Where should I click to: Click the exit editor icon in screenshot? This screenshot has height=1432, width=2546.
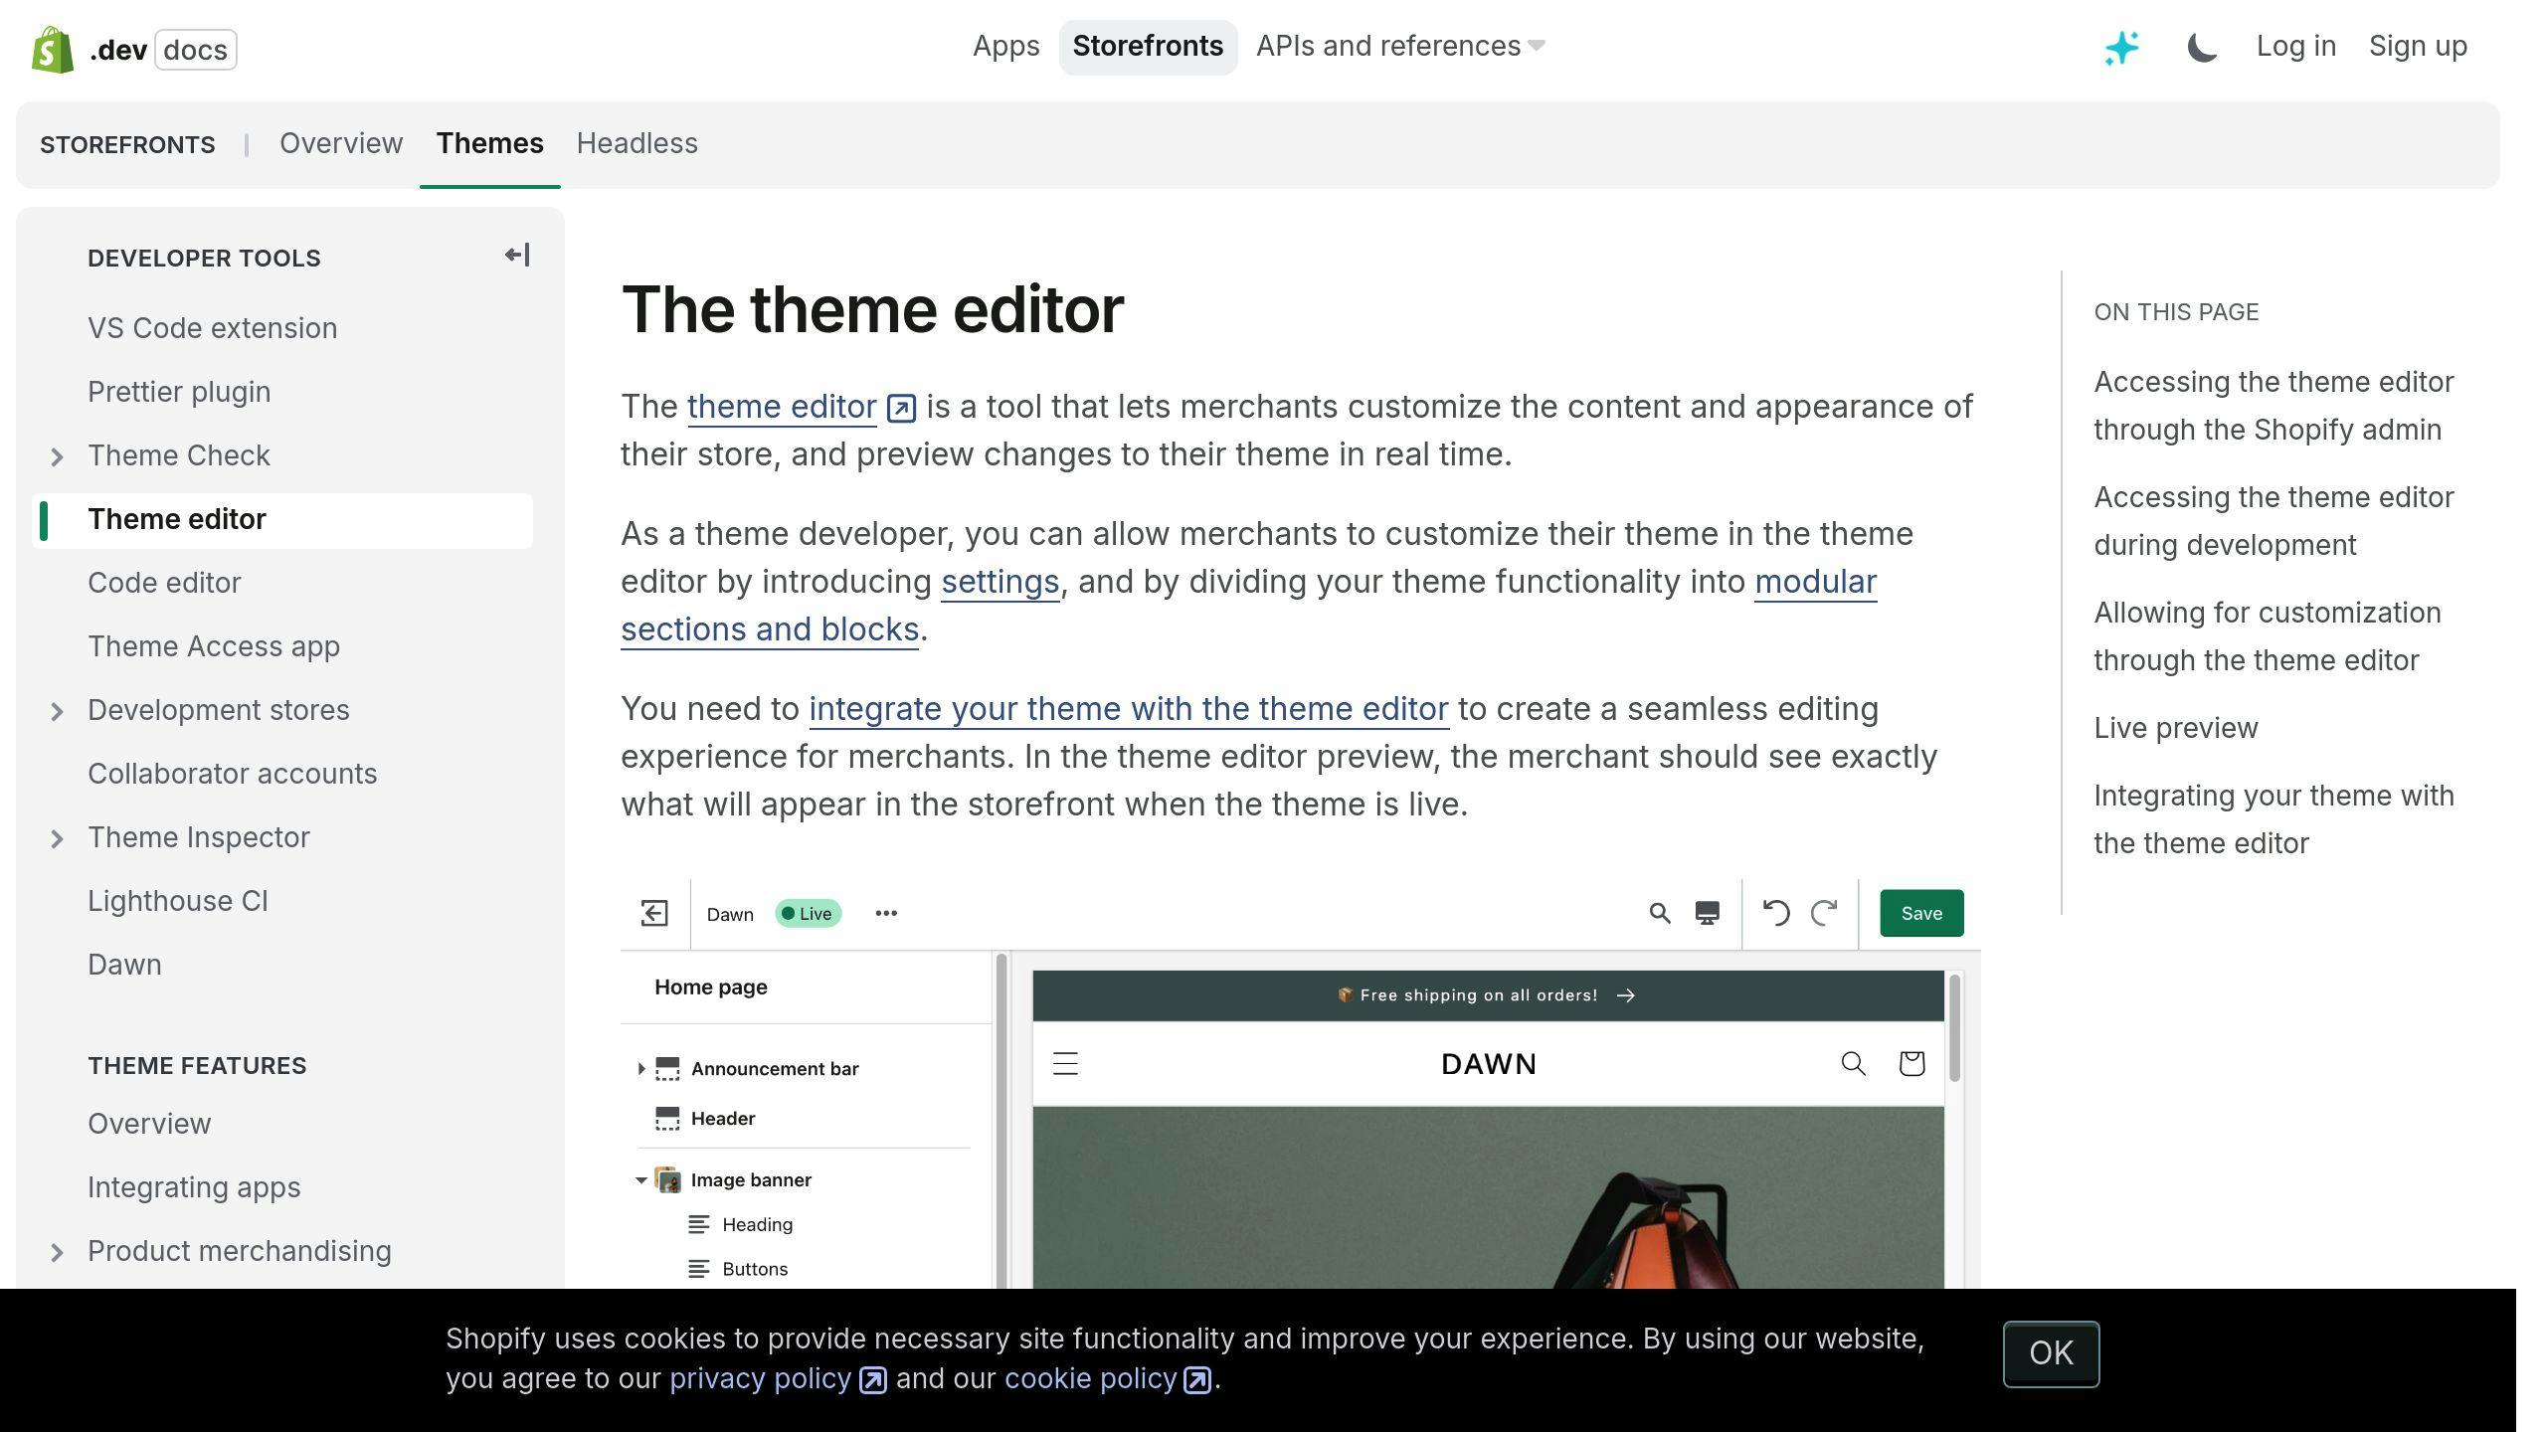coord(654,913)
